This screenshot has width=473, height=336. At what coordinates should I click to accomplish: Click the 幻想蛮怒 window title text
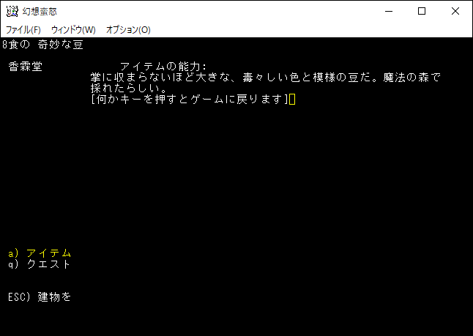point(41,11)
